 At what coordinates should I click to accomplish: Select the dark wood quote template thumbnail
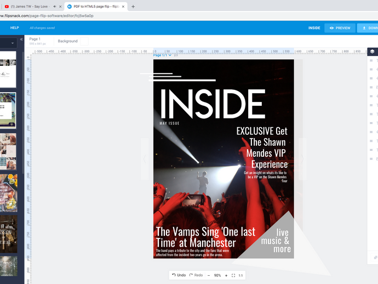pyautogui.click(x=8, y=234)
